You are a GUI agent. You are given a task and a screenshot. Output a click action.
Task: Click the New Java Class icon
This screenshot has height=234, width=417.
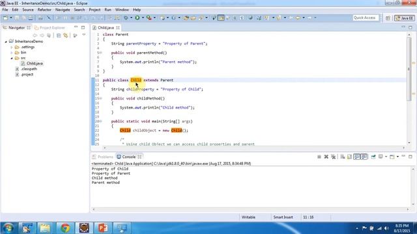[x=173, y=18]
